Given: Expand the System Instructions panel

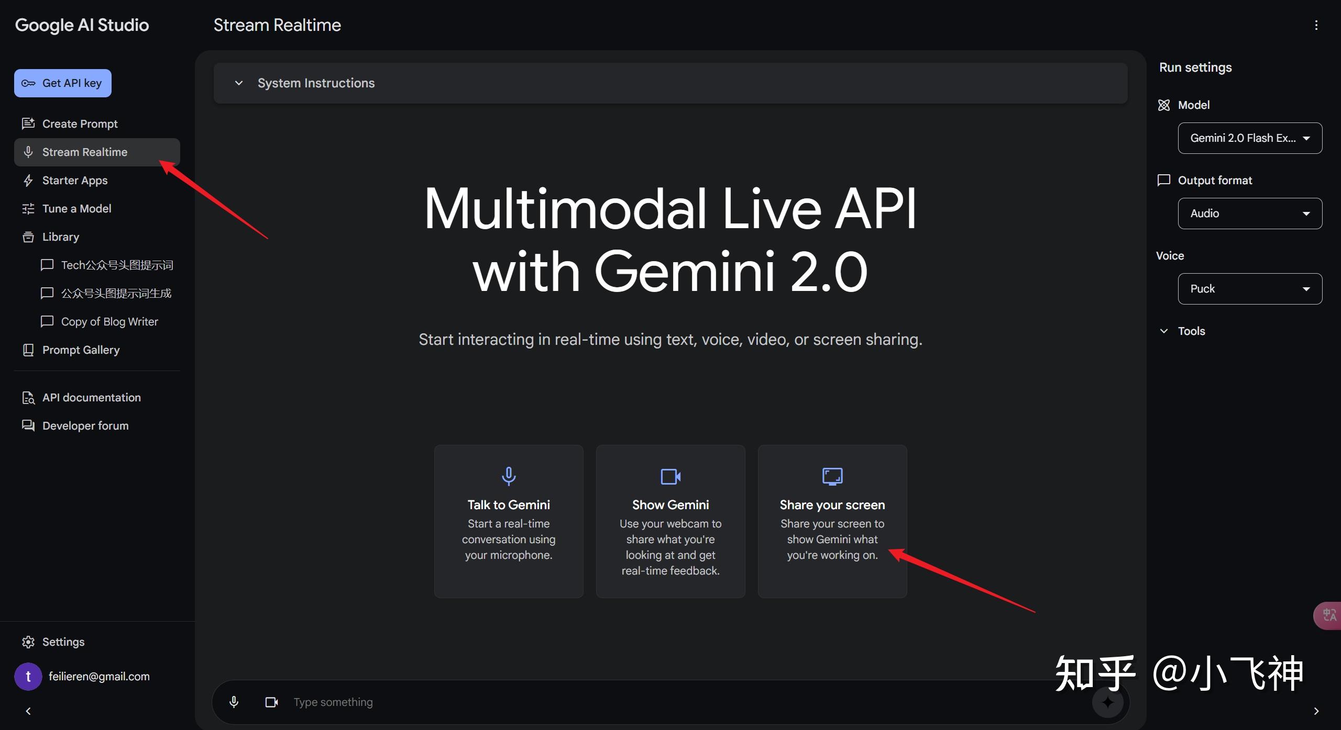Looking at the screenshot, I should (239, 83).
